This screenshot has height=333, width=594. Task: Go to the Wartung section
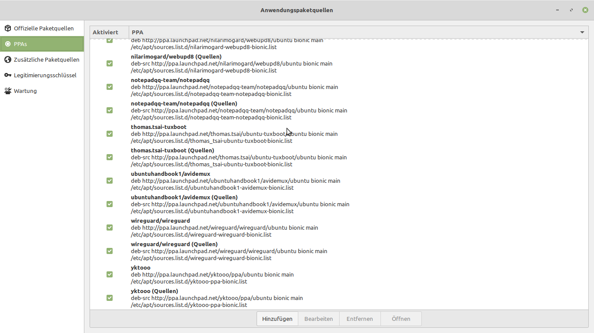pos(42,91)
